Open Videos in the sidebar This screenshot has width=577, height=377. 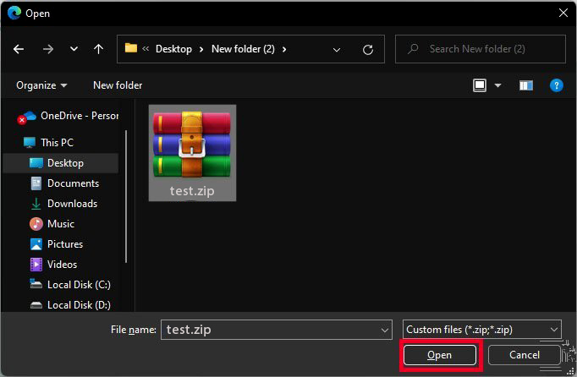coord(62,264)
